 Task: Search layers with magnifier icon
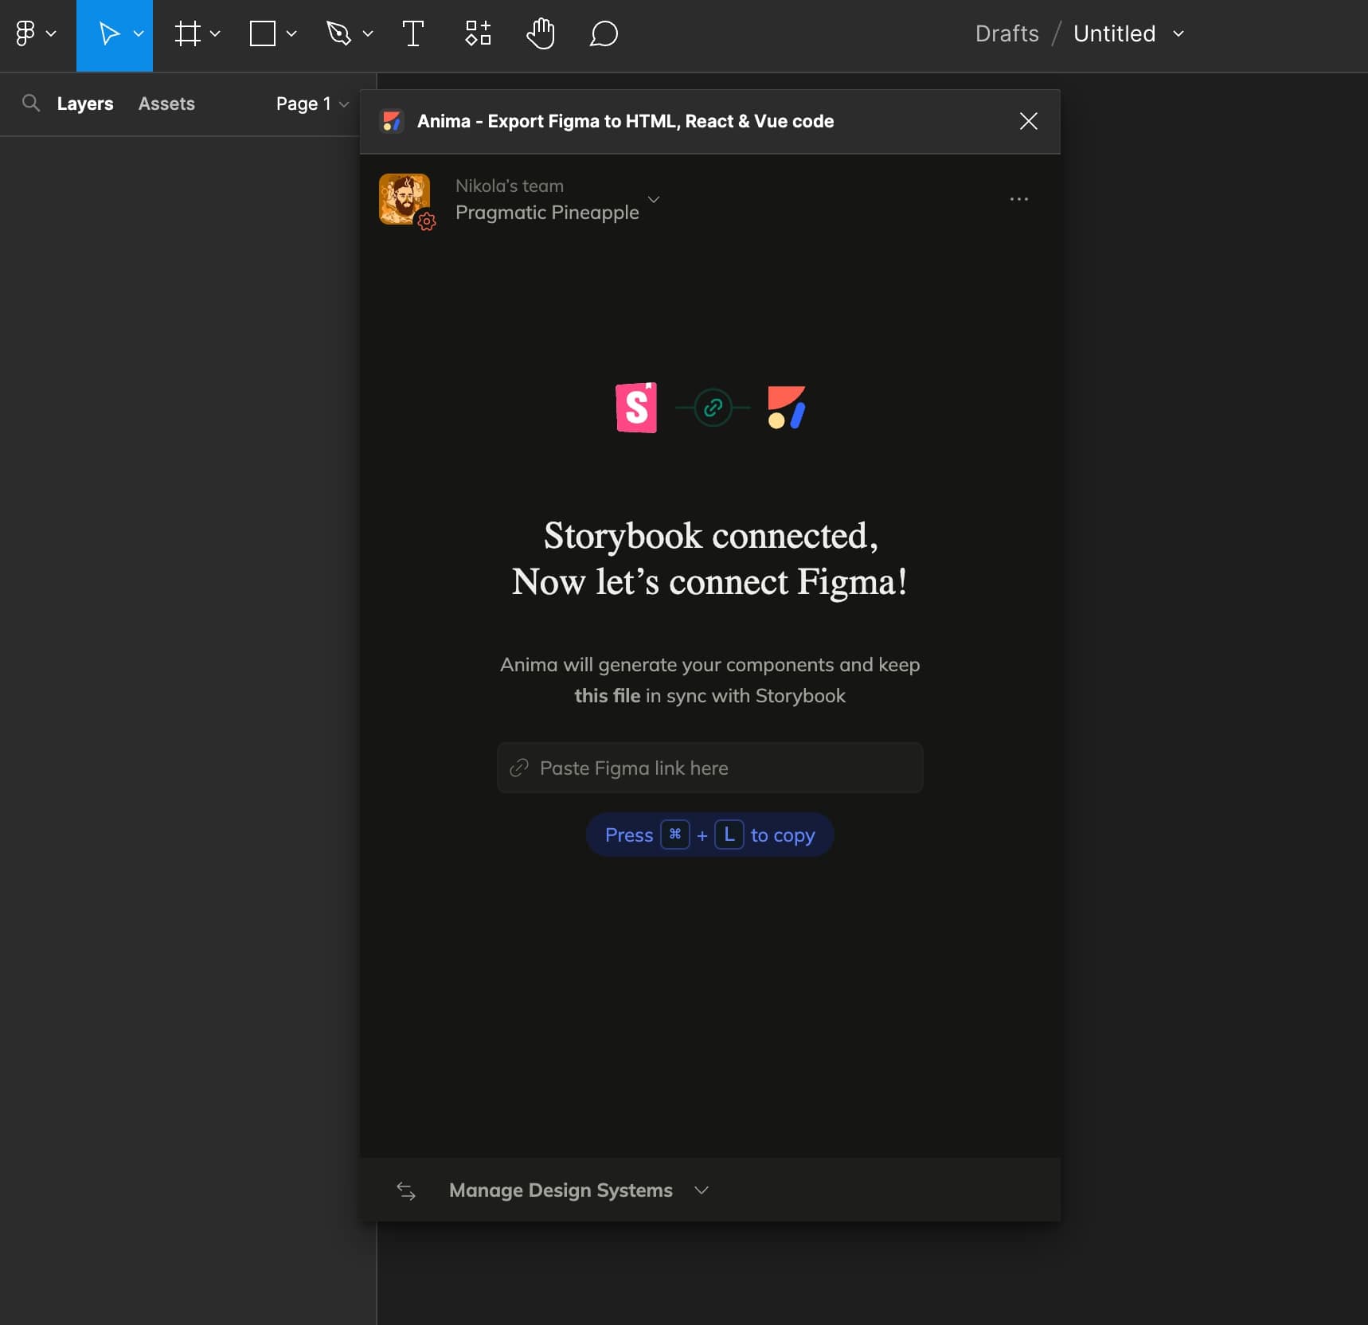(31, 104)
